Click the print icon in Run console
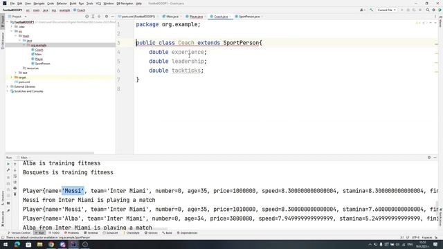 (15, 188)
